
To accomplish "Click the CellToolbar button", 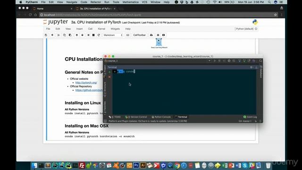I will pyautogui.click(x=140, y=35).
